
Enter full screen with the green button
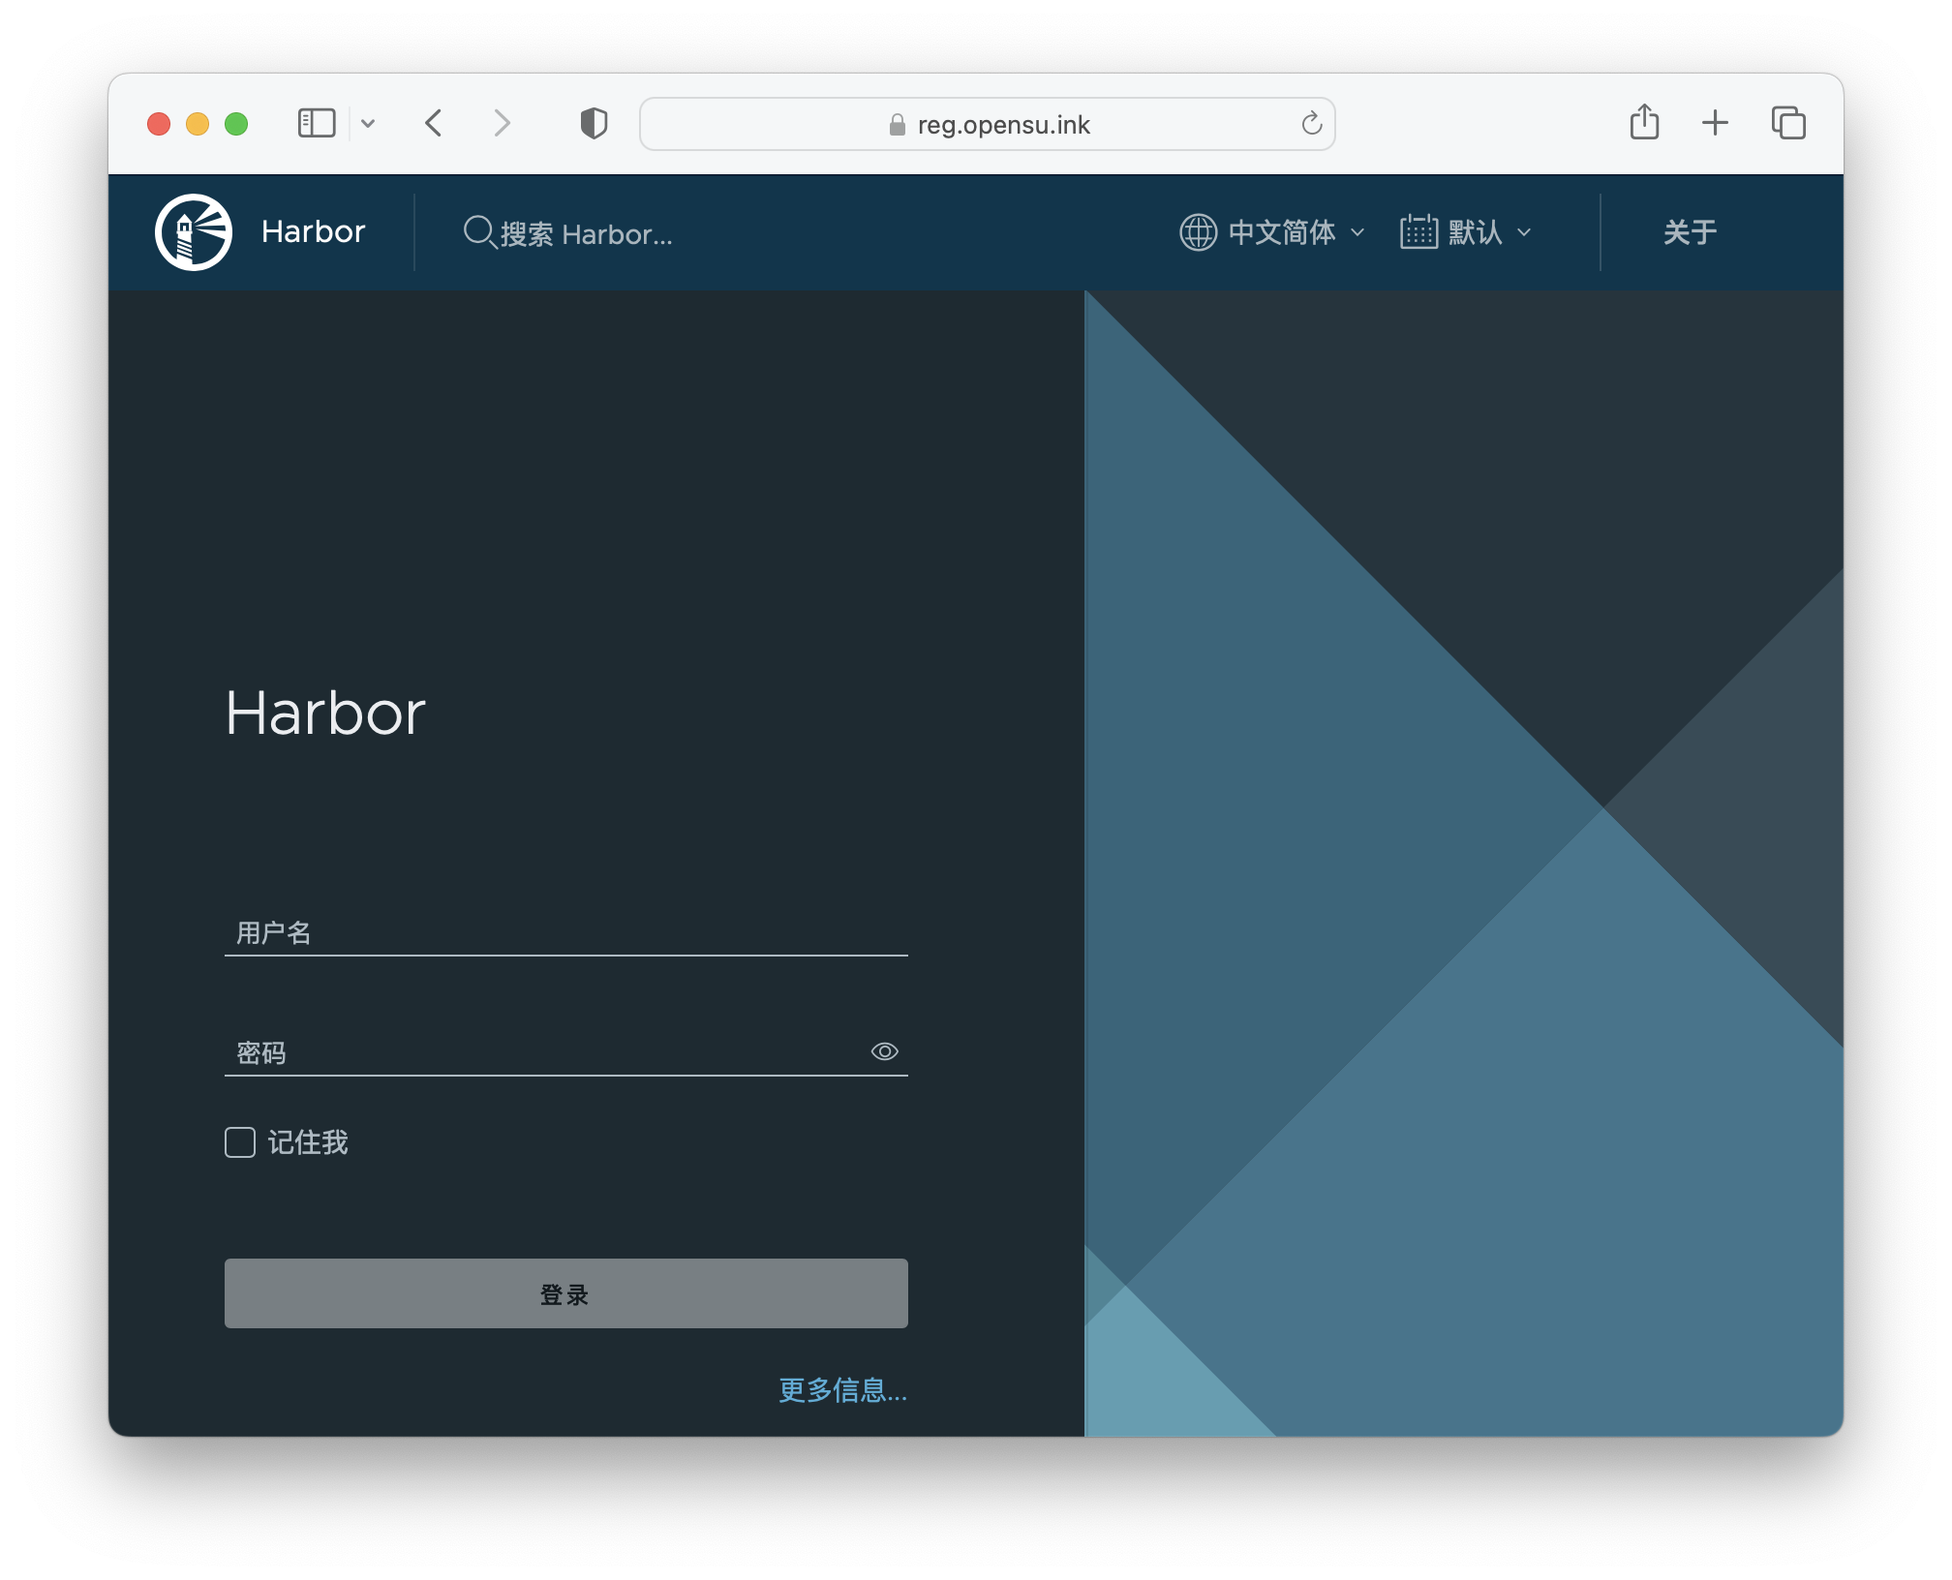tap(236, 124)
